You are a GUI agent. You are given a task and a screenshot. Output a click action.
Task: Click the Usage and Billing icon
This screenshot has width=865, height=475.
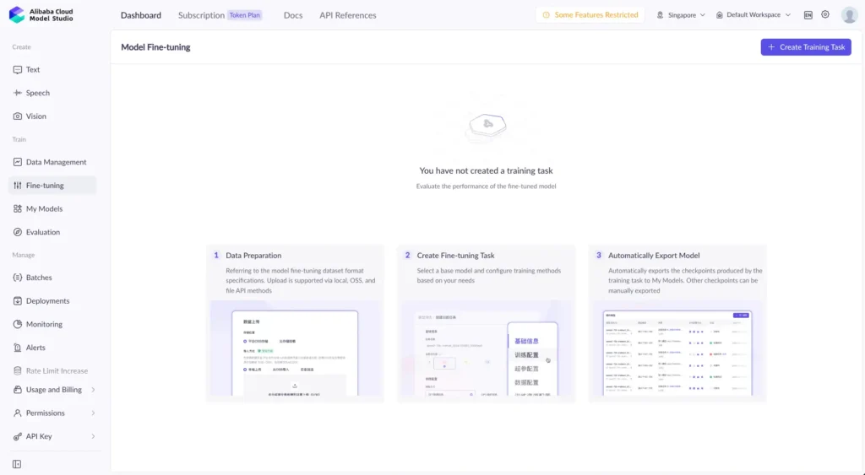pyautogui.click(x=18, y=390)
